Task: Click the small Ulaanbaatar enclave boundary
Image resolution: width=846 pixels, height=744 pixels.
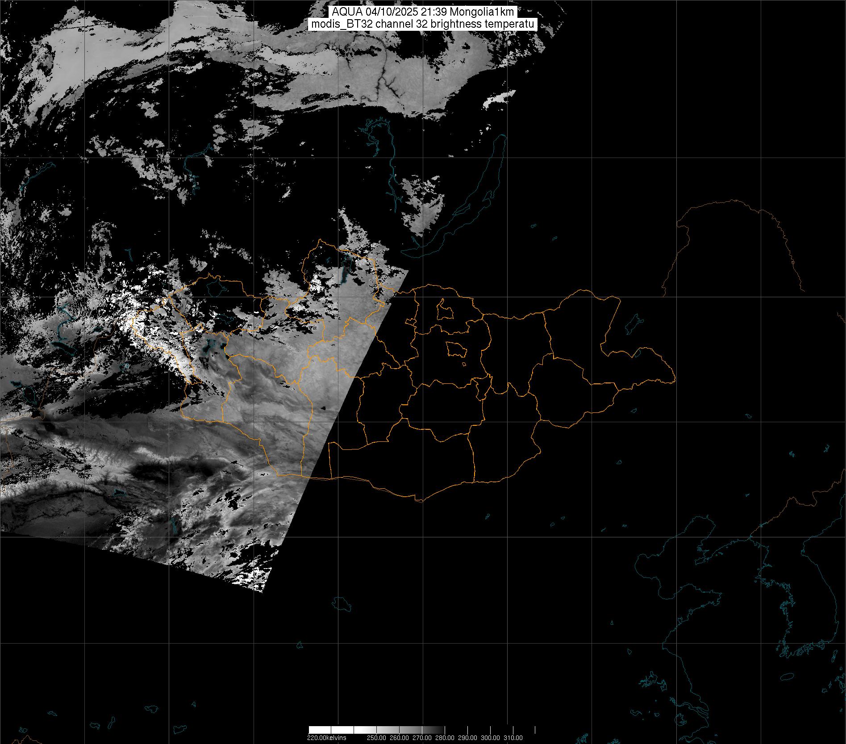Action: [456, 349]
